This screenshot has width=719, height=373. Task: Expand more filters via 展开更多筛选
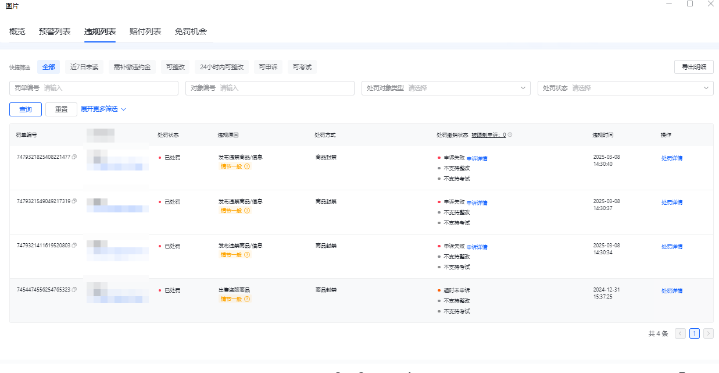pos(103,109)
